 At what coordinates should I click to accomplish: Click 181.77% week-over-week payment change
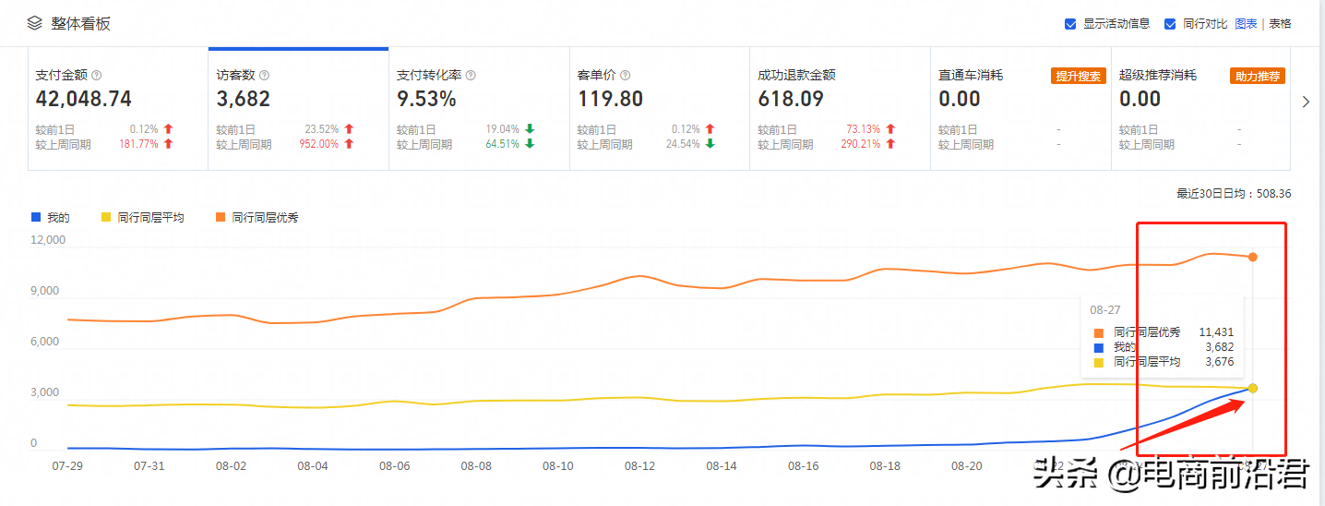[138, 144]
